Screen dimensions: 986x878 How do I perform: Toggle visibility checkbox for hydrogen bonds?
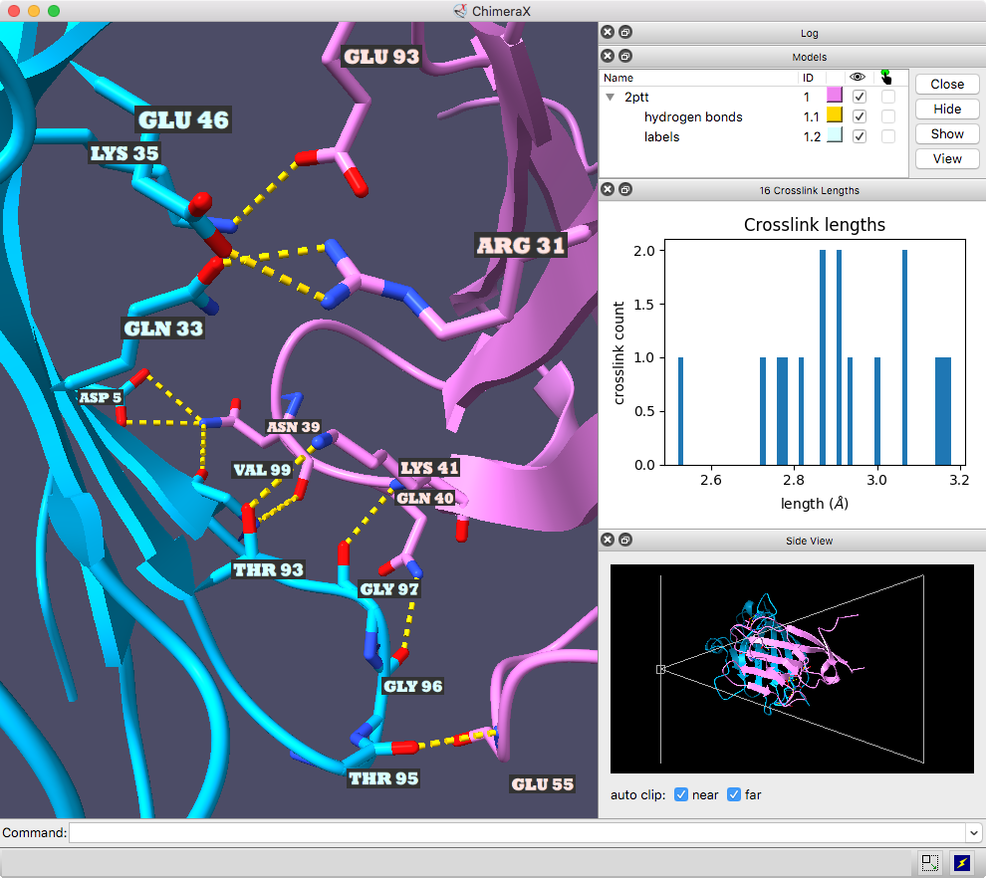[860, 116]
